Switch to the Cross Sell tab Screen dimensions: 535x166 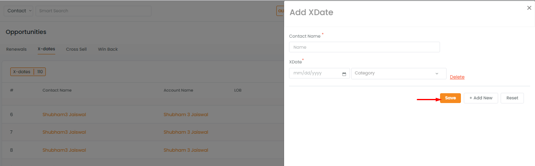point(76,49)
